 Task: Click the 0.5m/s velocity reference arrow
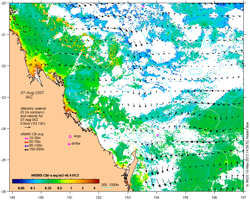27,127
